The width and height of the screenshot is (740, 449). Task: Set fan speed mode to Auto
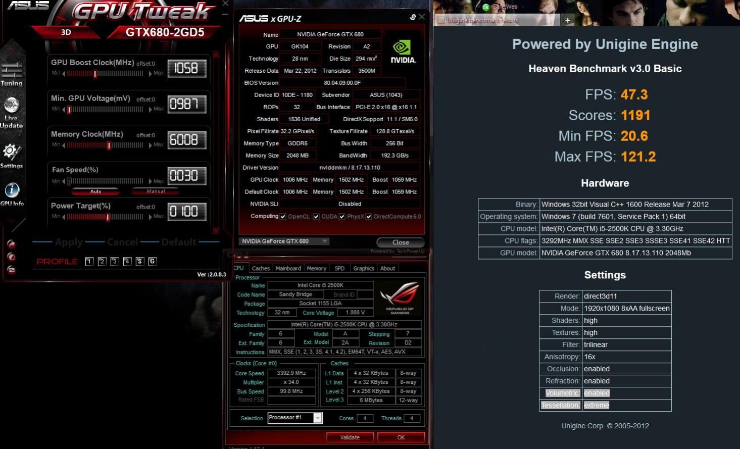[x=95, y=191]
